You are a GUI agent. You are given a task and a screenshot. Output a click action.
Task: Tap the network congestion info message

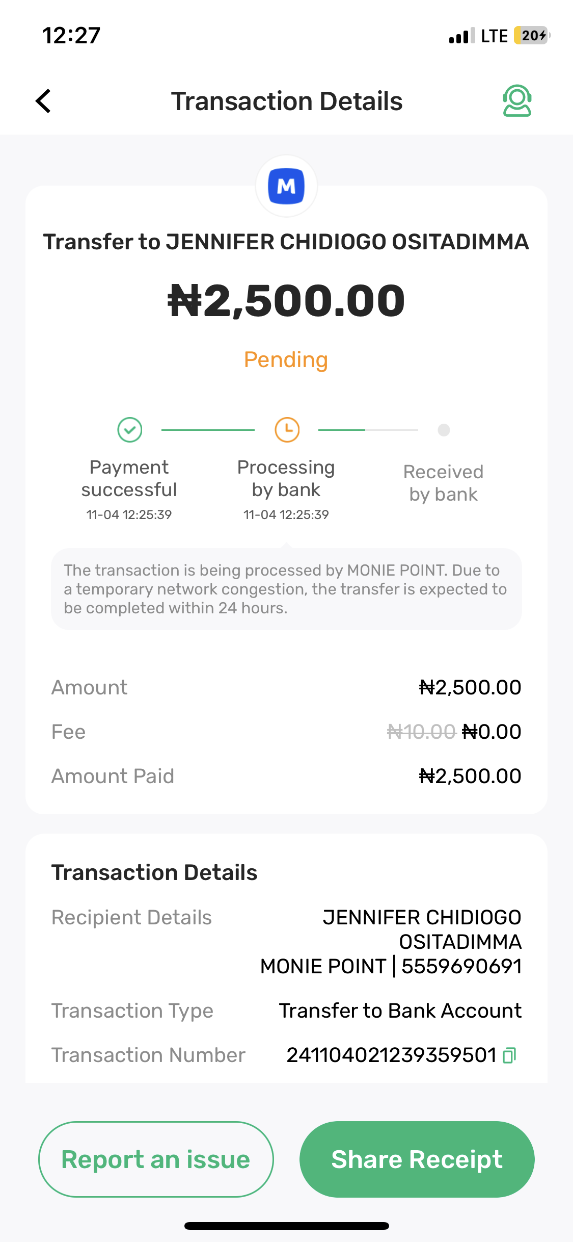pyautogui.click(x=286, y=589)
